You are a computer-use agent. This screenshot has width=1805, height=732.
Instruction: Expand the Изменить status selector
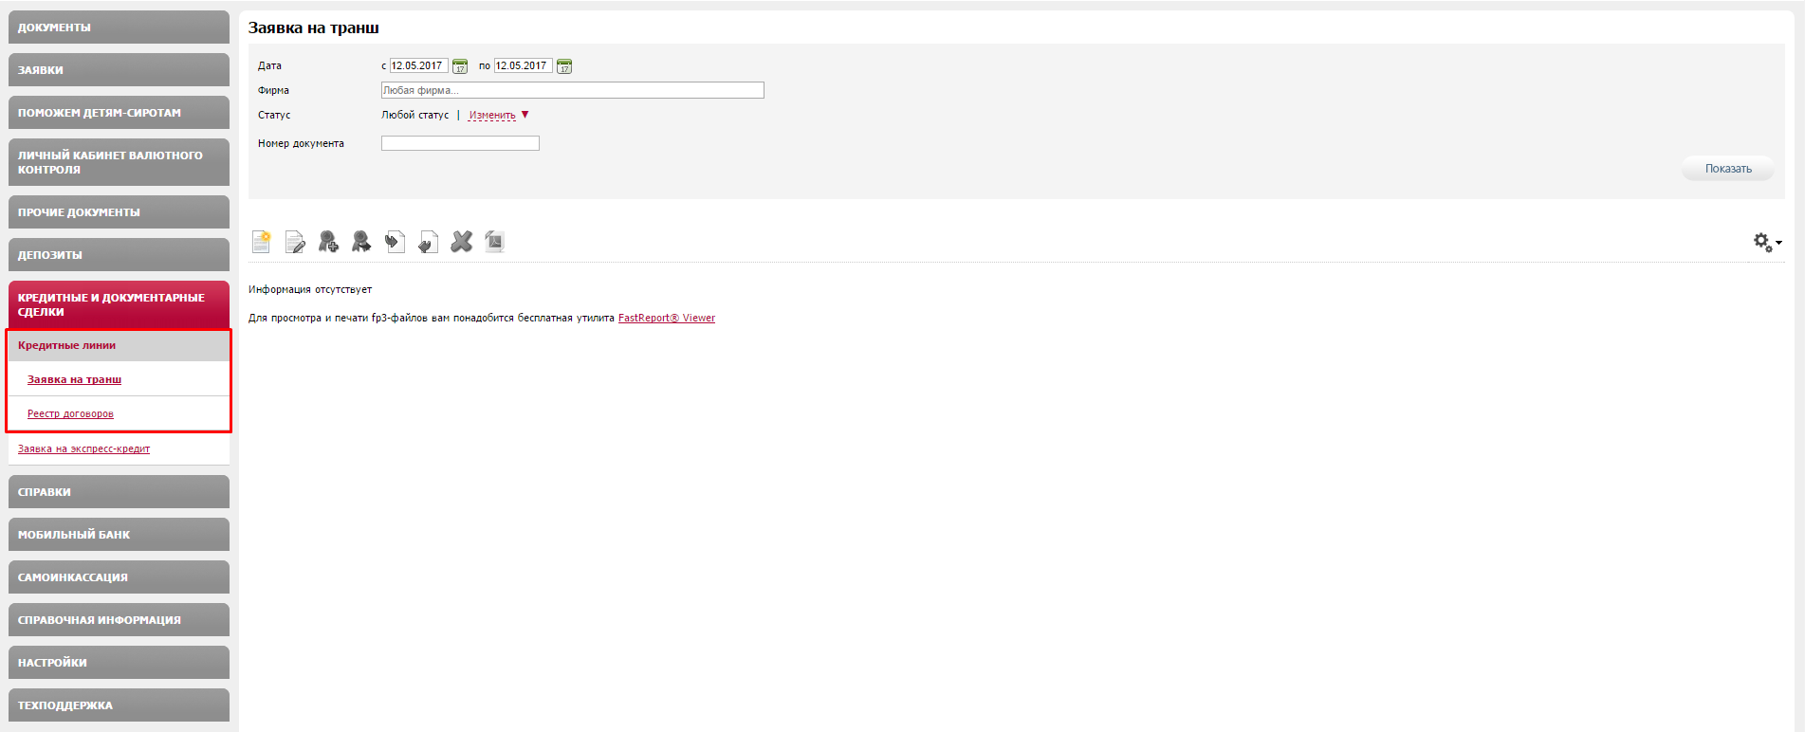coord(499,115)
